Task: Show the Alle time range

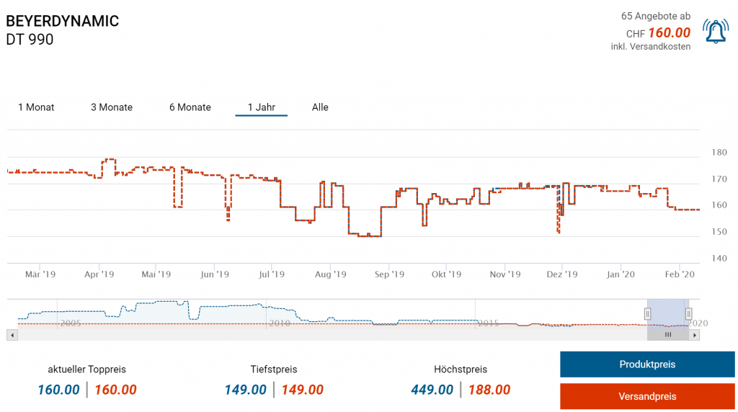Action: click(320, 107)
